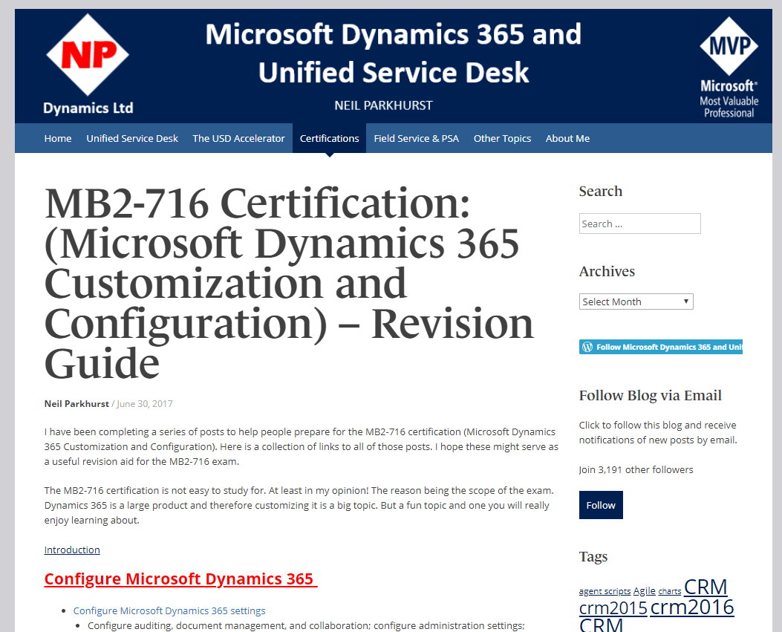Open the Introduction link
782x632 pixels.
72,550
